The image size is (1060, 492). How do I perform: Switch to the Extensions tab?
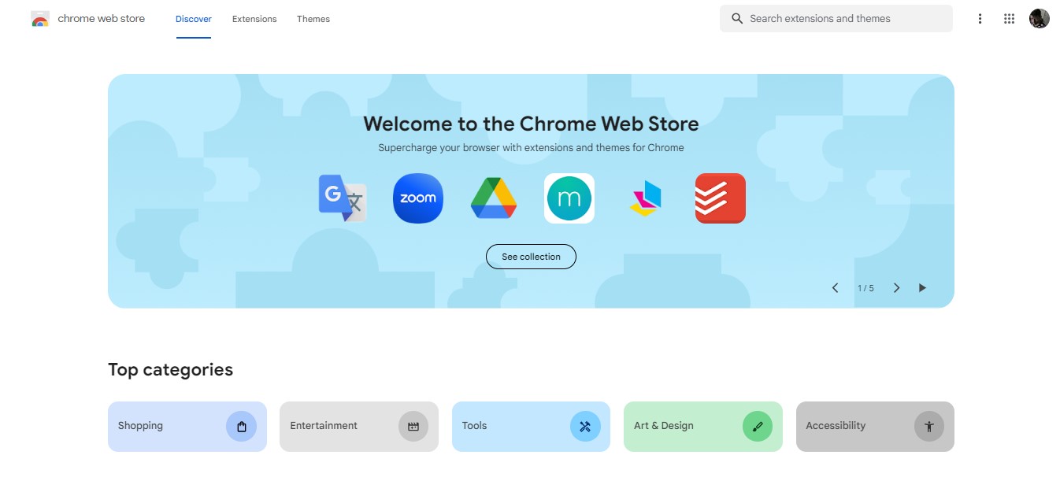(x=254, y=19)
